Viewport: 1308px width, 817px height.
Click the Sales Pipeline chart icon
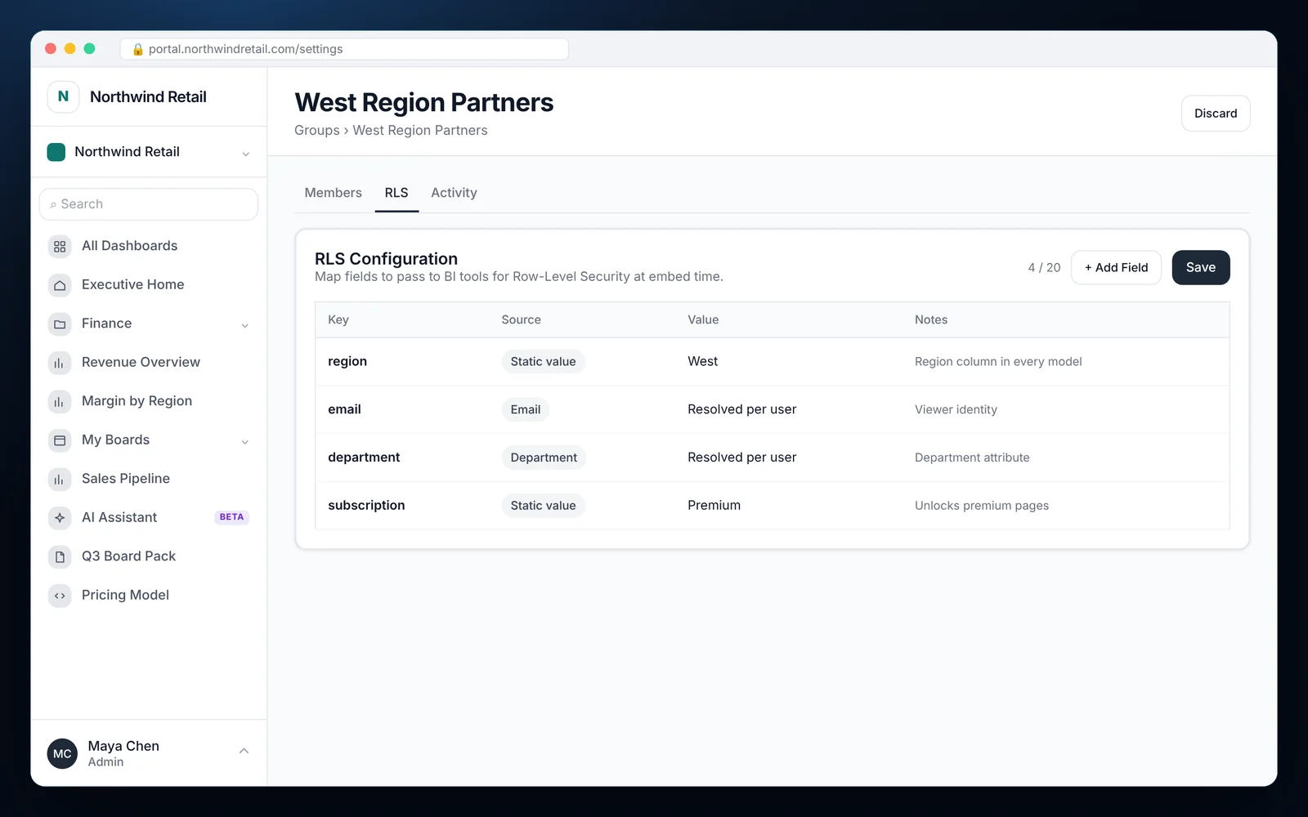60,479
